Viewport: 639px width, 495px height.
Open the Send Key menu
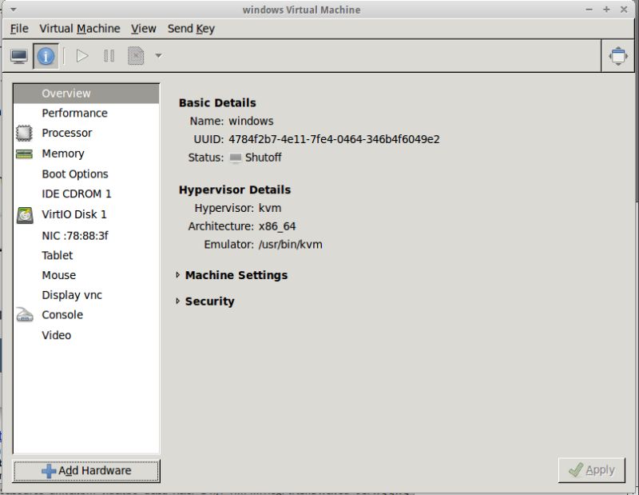point(191,29)
